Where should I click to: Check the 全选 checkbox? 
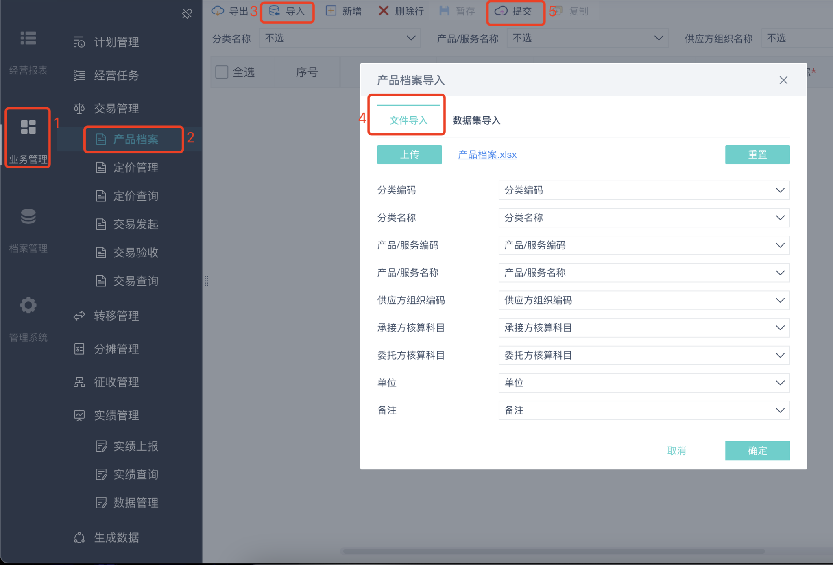[x=222, y=72]
